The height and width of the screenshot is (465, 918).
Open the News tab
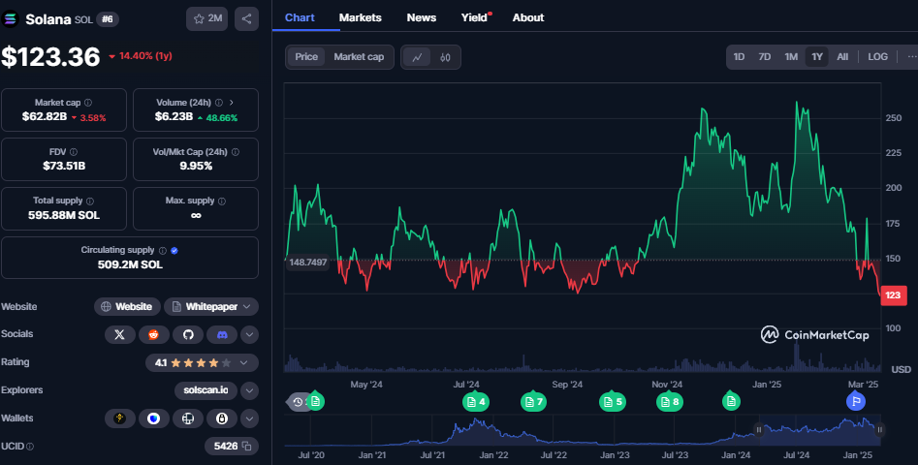422,17
